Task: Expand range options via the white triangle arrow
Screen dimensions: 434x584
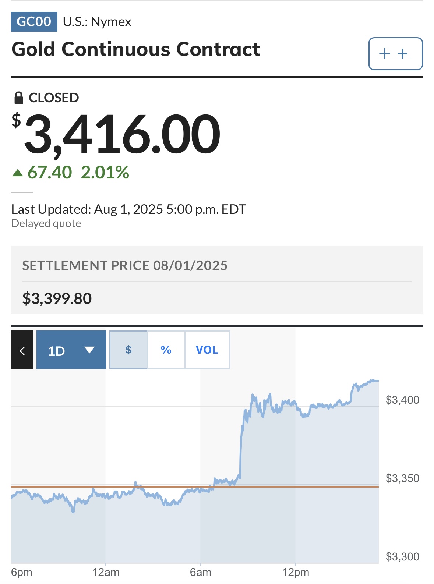Action: tap(89, 350)
